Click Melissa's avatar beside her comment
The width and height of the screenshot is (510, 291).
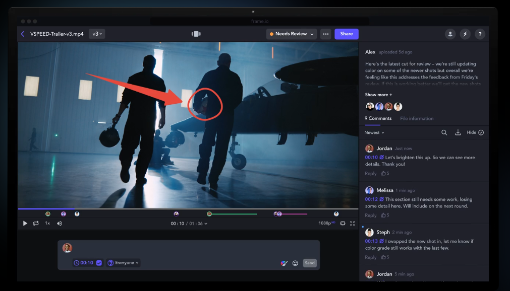click(x=369, y=190)
